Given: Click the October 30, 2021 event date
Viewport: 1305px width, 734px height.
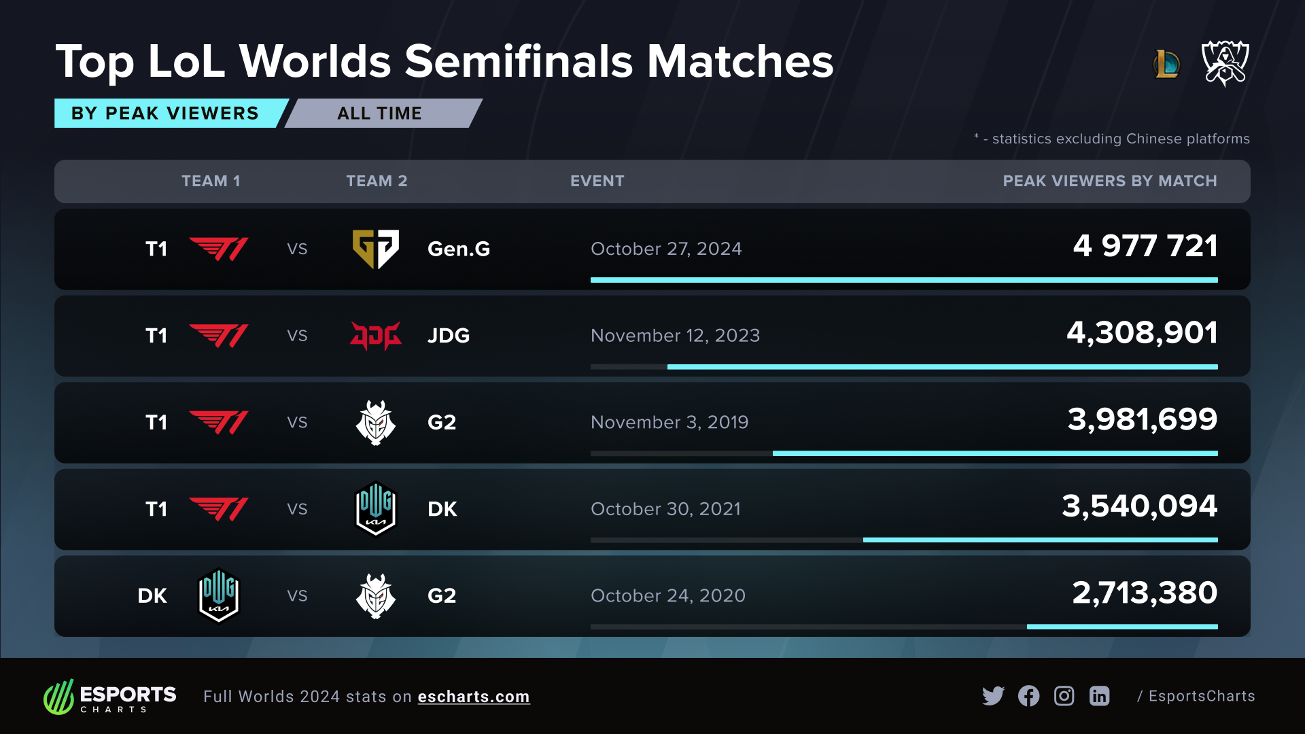Looking at the screenshot, I should pos(665,509).
